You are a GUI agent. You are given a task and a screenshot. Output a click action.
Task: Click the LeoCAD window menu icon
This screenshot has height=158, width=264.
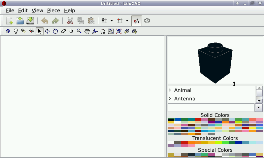tap(4, 3)
